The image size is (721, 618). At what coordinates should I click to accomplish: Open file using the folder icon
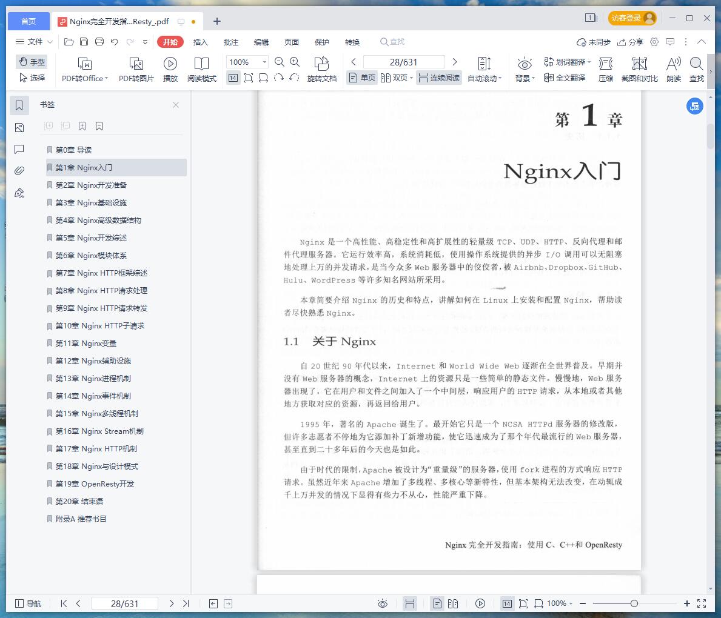tap(69, 42)
